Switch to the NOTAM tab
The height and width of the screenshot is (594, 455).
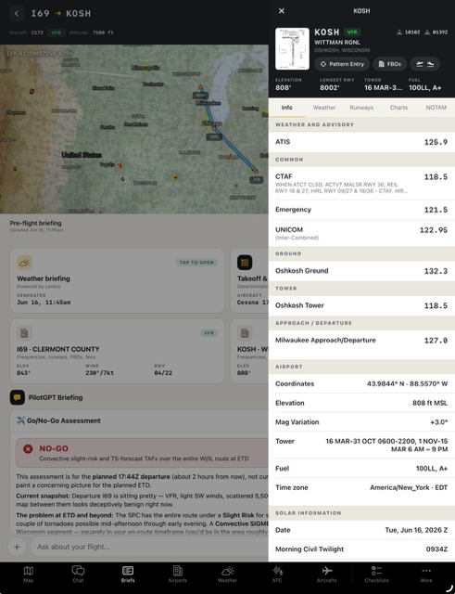click(436, 108)
